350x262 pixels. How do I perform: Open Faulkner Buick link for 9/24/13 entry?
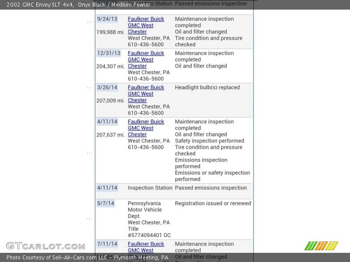[146, 25]
